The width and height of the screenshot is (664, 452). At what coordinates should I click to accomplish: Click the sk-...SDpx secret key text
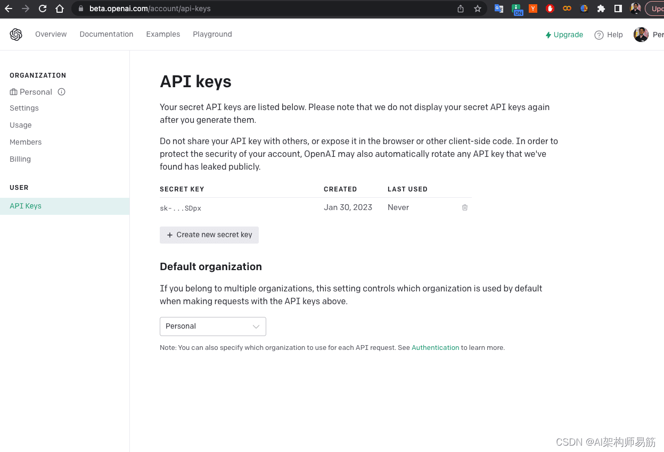[181, 208]
